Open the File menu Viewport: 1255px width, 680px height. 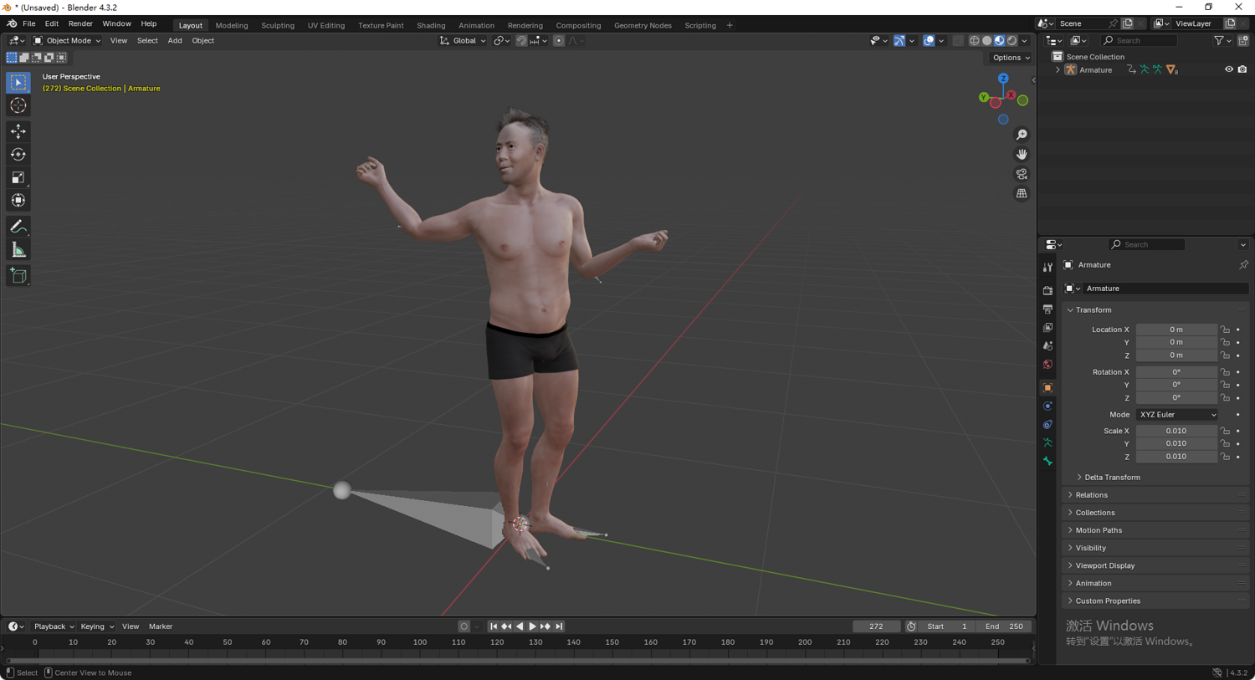(28, 23)
